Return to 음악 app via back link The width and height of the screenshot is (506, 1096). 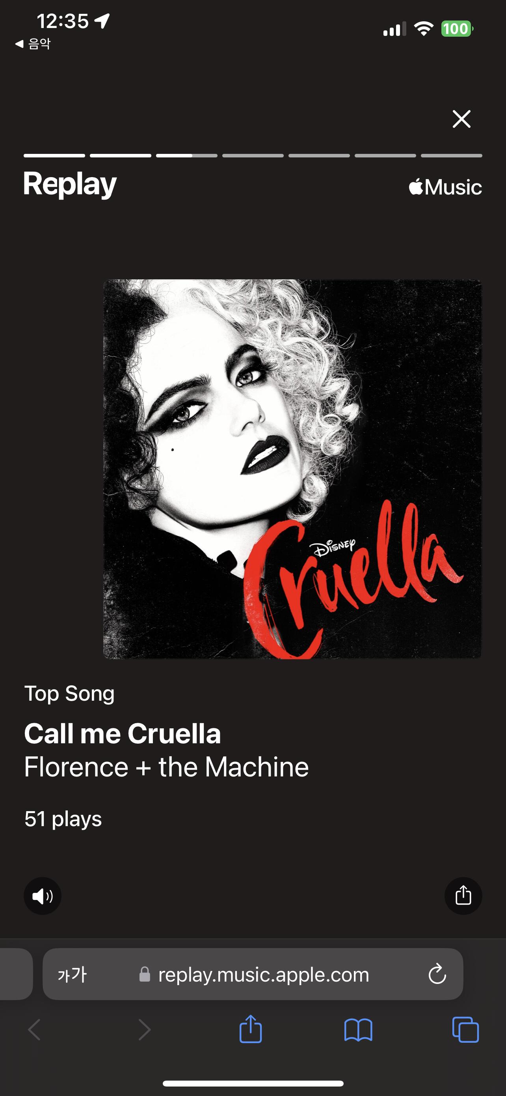[x=33, y=43]
